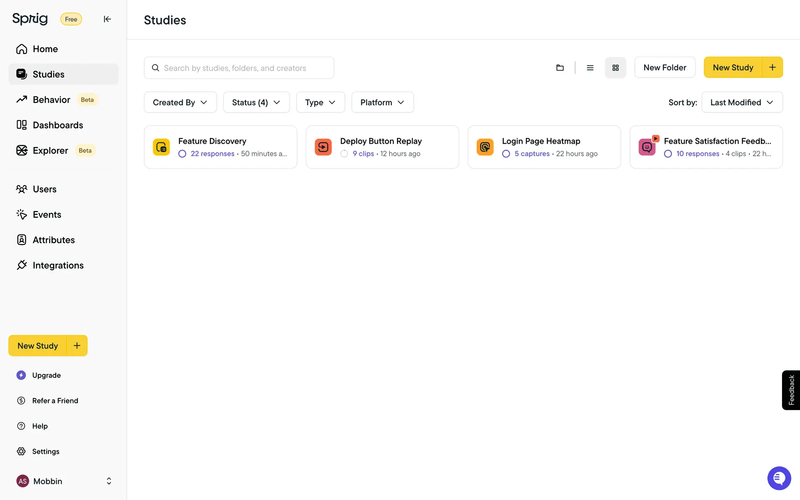
Task: Click the New Folder button
Action: click(665, 67)
